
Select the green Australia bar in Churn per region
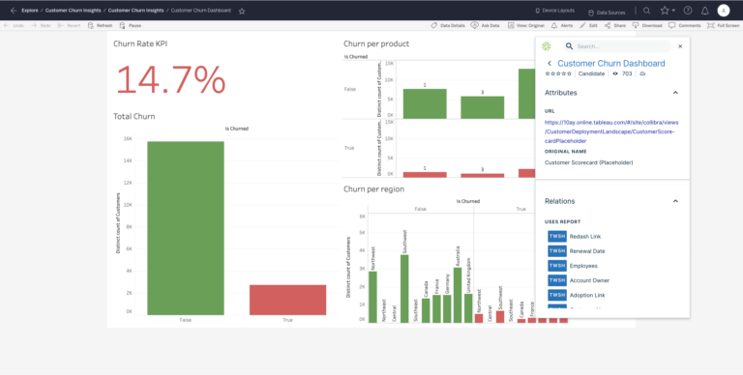(458, 296)
